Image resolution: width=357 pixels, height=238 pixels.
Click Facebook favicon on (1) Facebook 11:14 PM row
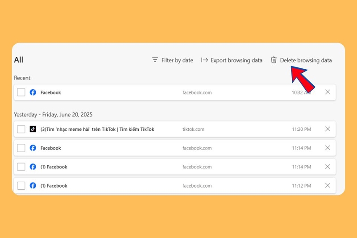pos(33,167)
